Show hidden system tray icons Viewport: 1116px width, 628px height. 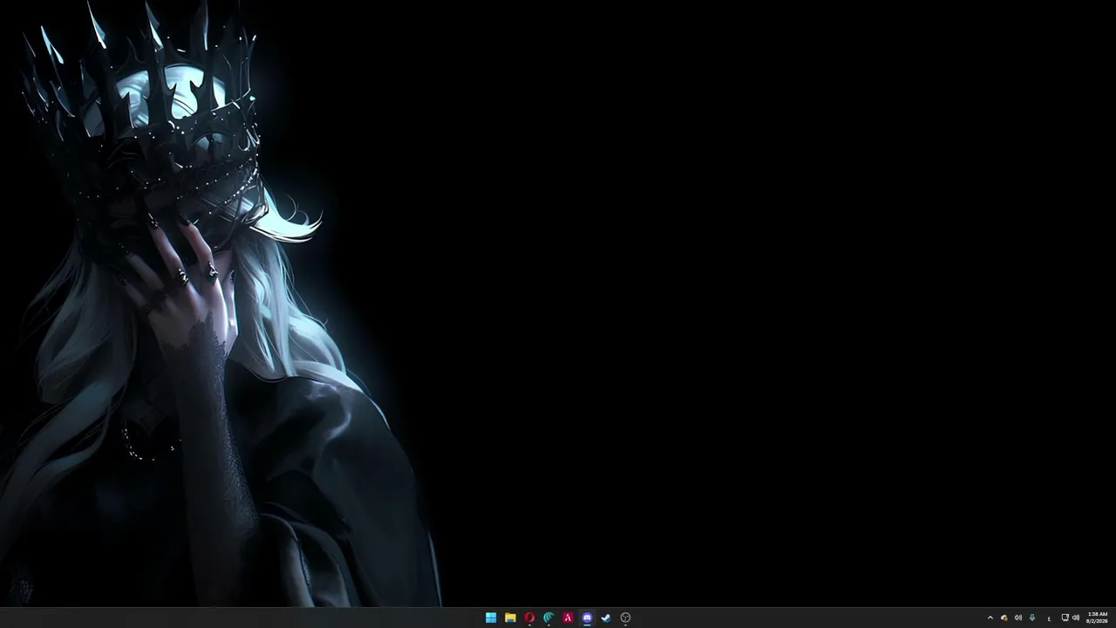[990, 618]
